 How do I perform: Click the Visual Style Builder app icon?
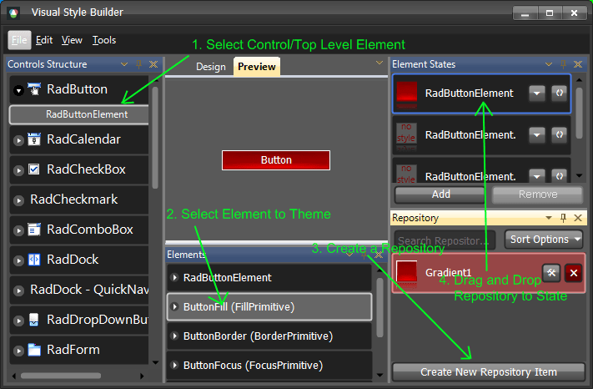13,13
